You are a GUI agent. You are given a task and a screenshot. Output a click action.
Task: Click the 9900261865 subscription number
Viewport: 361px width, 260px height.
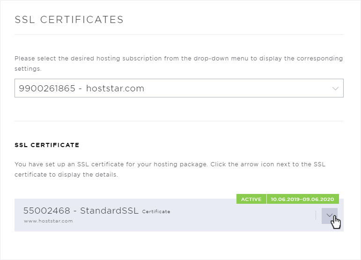coord(47,88)
